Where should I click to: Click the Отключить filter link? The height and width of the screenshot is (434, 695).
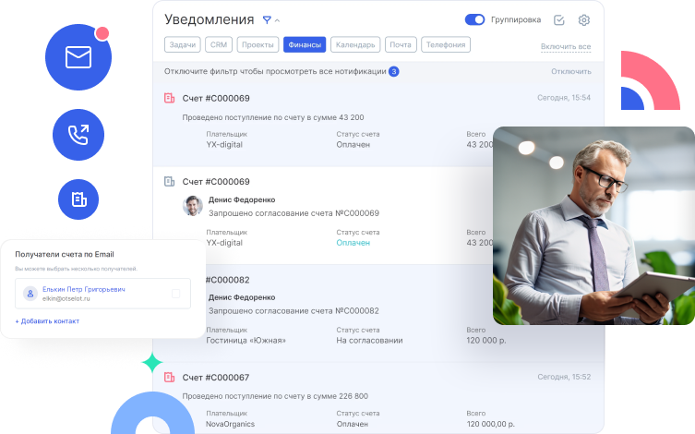571,71
